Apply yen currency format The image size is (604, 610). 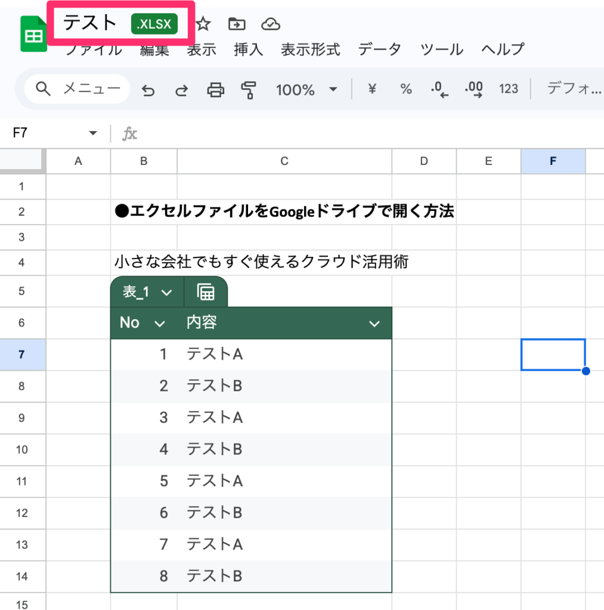pos(373,89)
